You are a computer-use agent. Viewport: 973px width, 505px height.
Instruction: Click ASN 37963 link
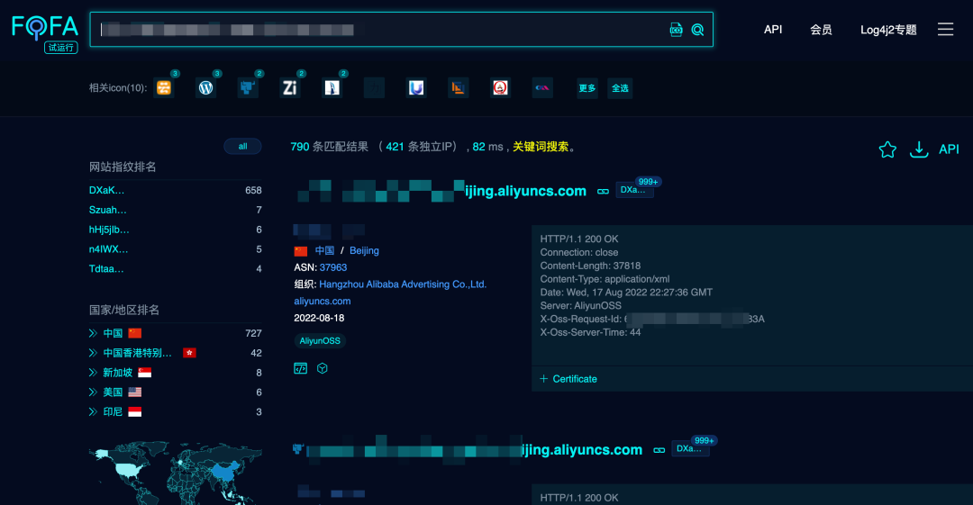pos(333,267)
